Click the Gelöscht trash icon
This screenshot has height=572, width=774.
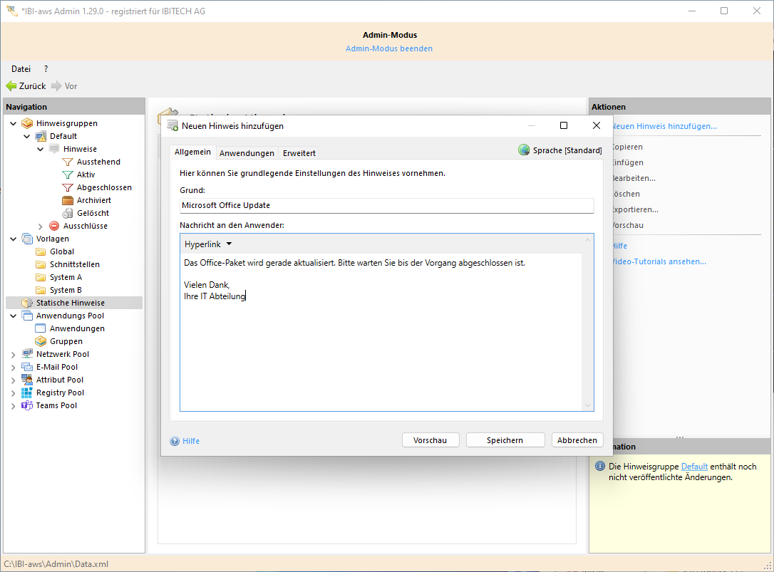(x=68, y=213)
